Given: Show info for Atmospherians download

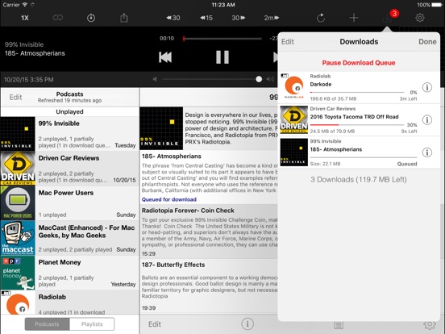Looking at the screenshot, I should tap(426, 152).
